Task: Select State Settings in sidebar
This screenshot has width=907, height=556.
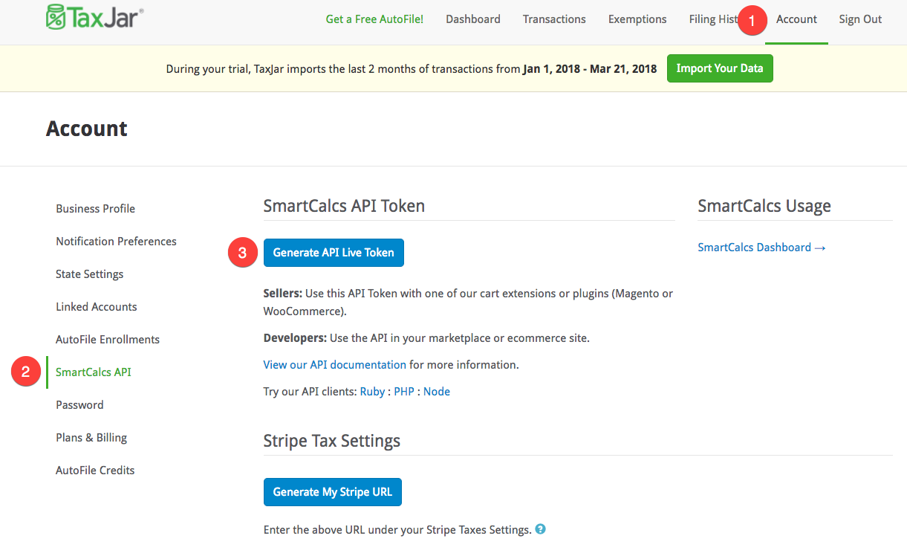Action: click(89, 274)
